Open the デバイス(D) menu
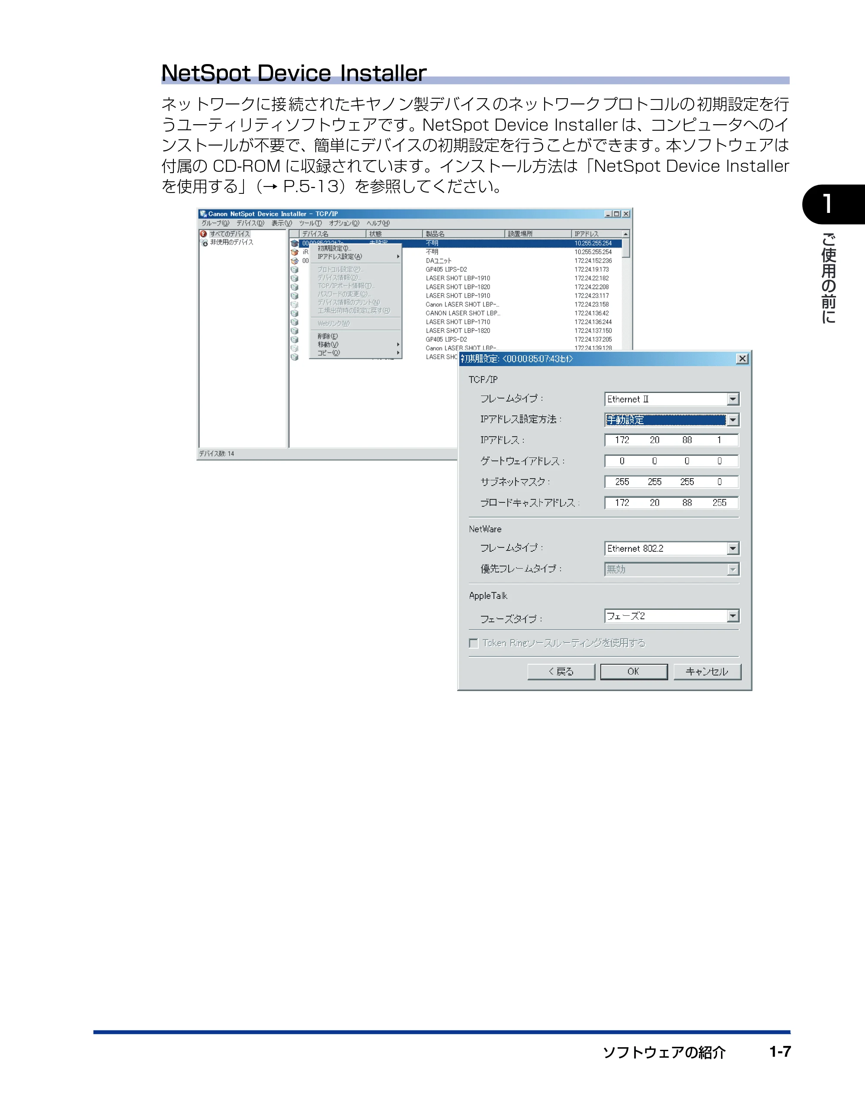The height and width of the screenshot is (1113, 865). click(x=250, y=223)
